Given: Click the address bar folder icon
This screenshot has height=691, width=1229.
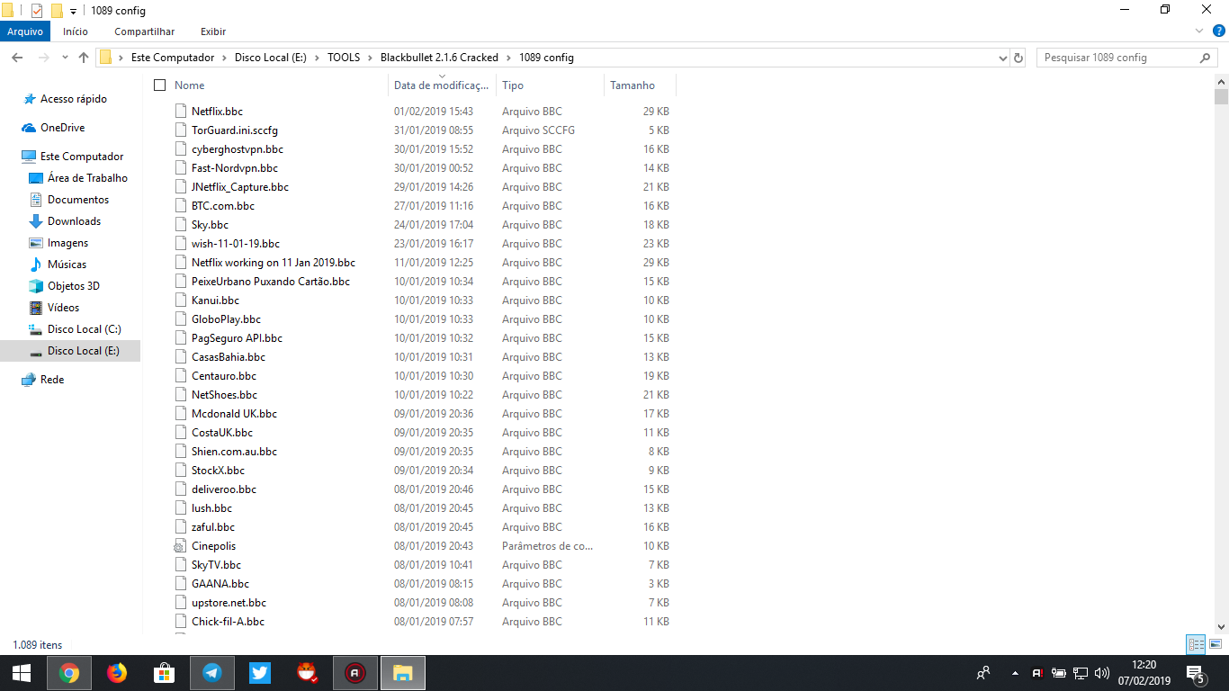Looking at the screenshot, I should tap(105, 58).
